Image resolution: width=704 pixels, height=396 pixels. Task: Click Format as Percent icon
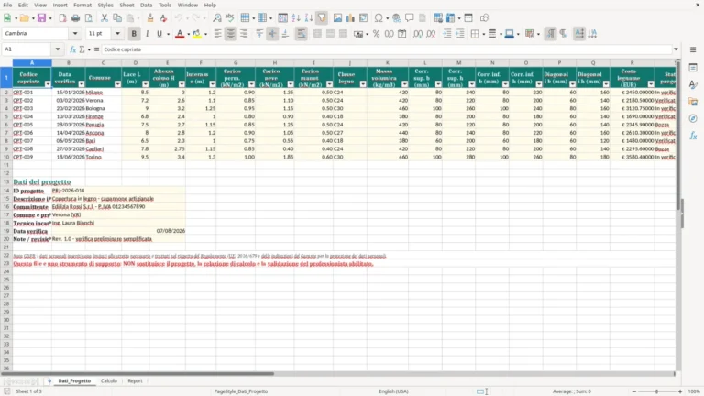click(376, 34)
